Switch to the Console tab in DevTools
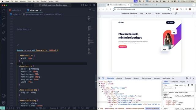The height and width of the screenshot is (110, 196). coord(119,78)
